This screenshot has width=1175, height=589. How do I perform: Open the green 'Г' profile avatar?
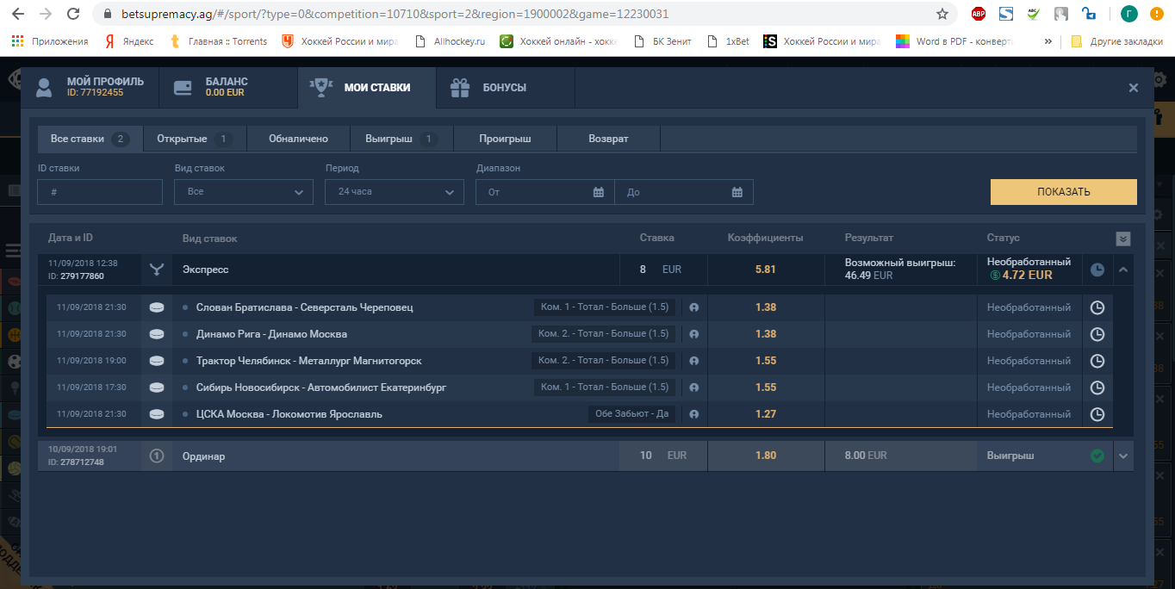(x=1129, y=14)
